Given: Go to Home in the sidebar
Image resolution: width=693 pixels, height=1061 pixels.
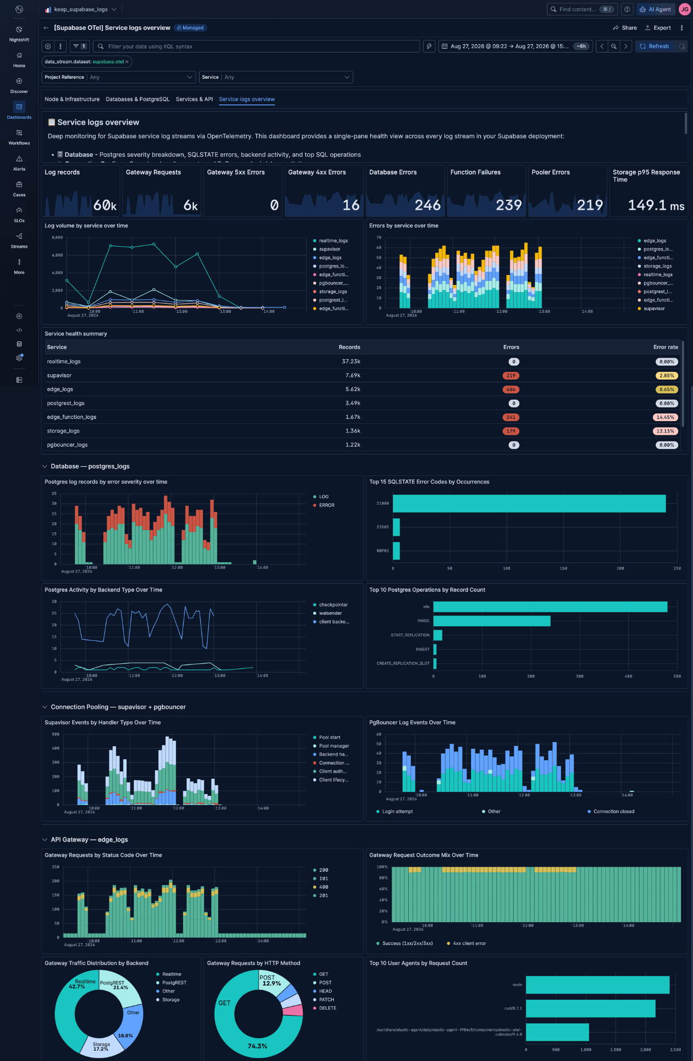Looking at the screenshot, I should tap(19, 59).
